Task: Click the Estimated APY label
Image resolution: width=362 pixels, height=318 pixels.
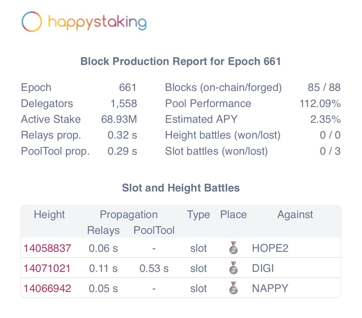Action: (201, 119)
